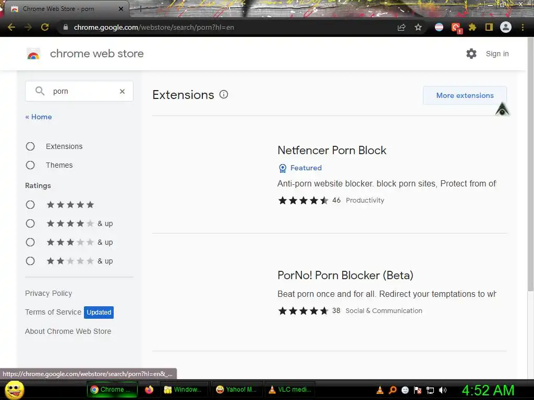This screenshot has height=400, width=534.
Task: Switch to Chrome taskbar button
Action: click(112, 390)
